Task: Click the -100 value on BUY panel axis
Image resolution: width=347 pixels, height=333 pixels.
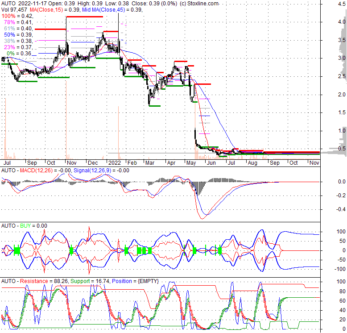Action: pos(341,269)
